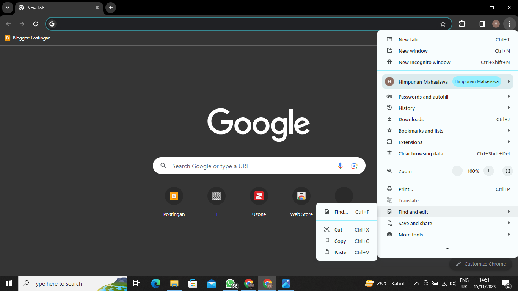Open the notification center icon

tap(506, 283)
